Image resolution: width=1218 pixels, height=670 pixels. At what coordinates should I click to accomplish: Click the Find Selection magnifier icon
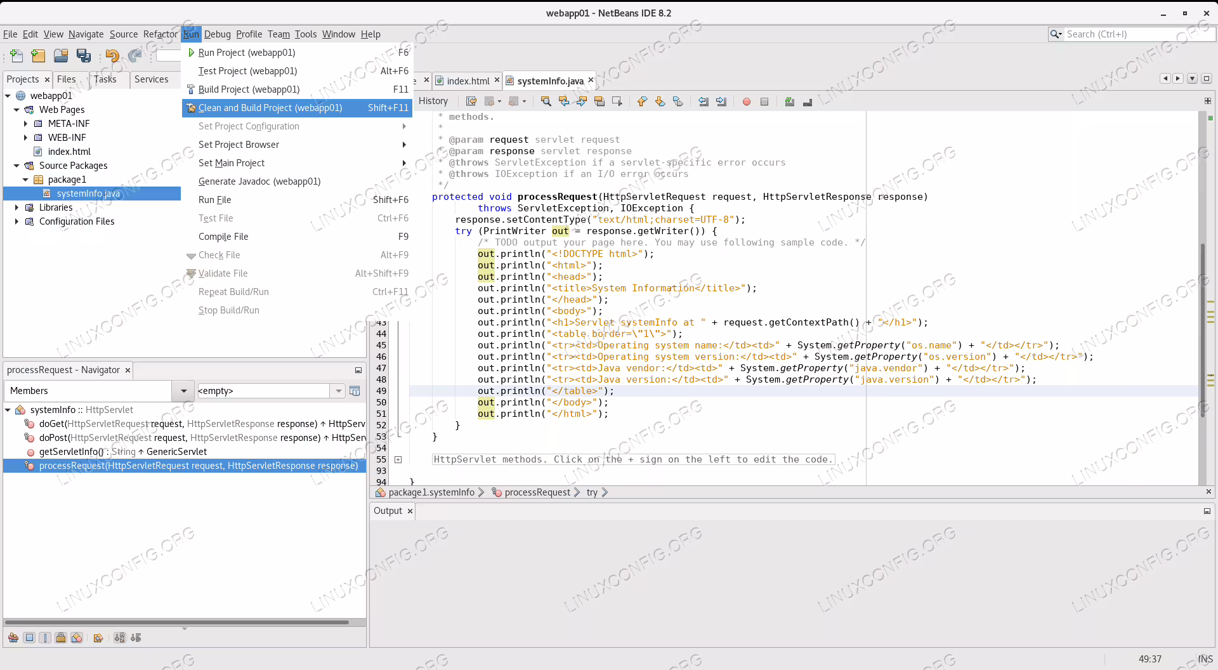point(546,101)
